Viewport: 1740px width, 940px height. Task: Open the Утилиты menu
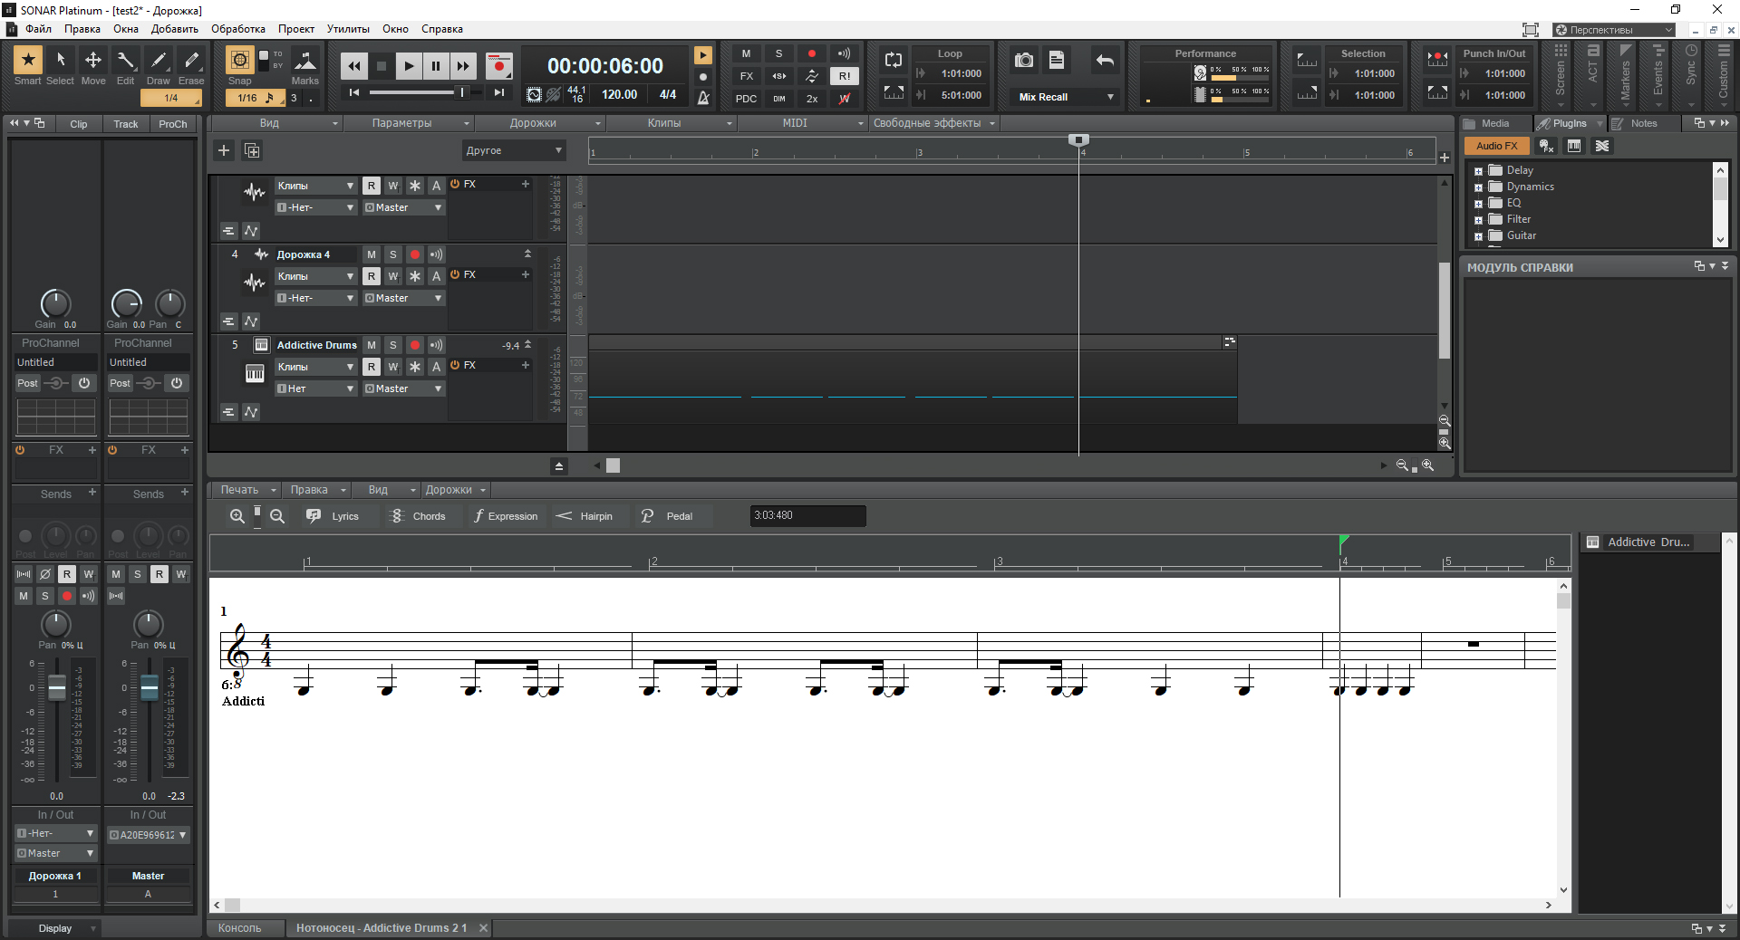[x=348, y=29]
